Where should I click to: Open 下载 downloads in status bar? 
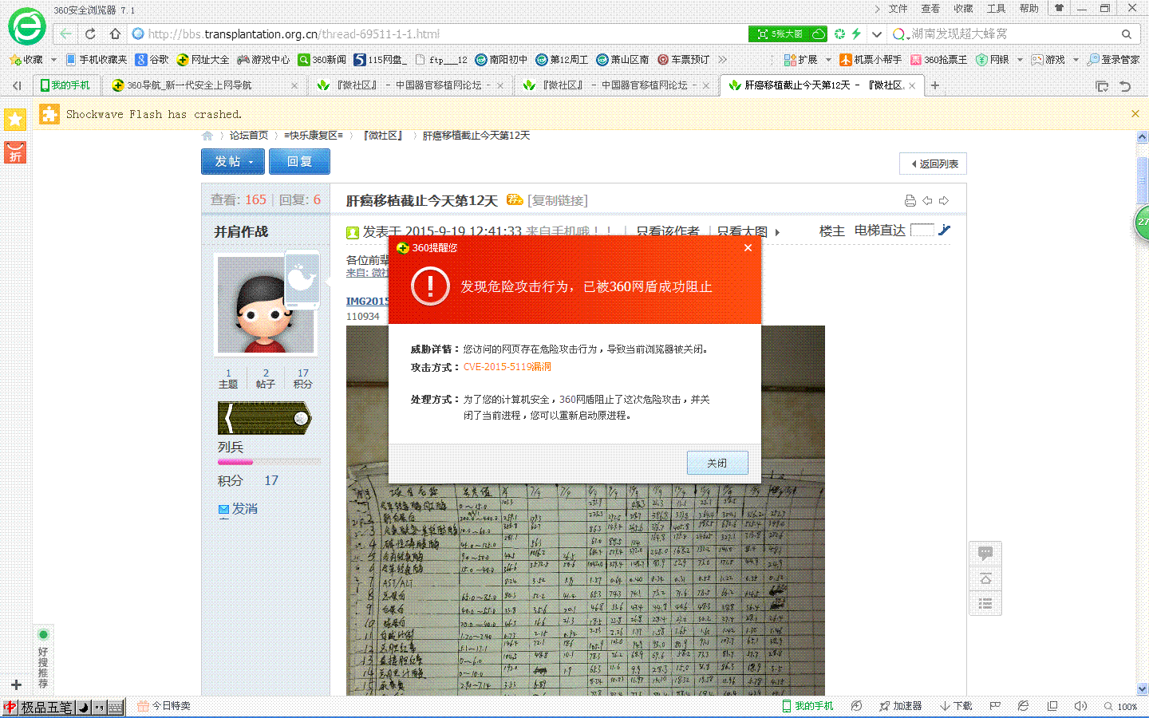click(956, 706)
